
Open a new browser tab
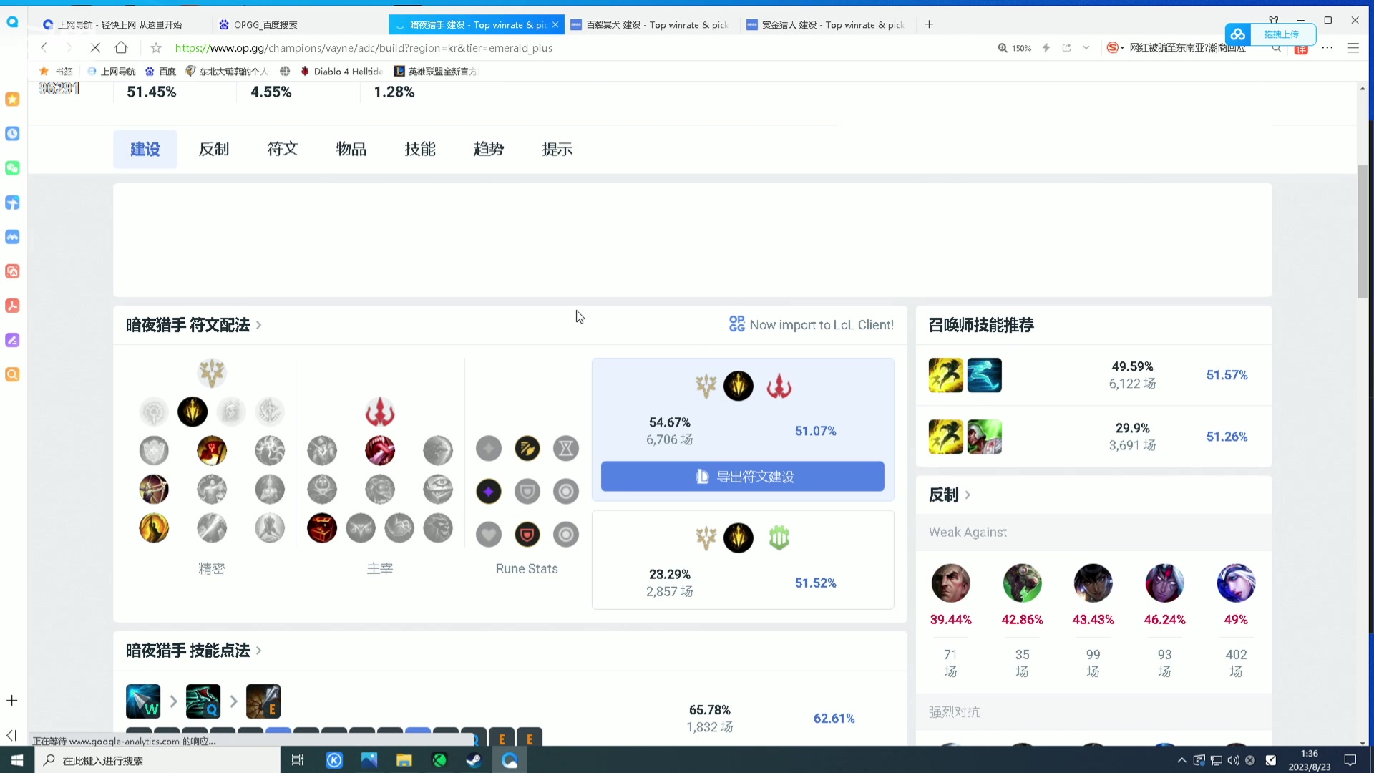click(929, 24)
